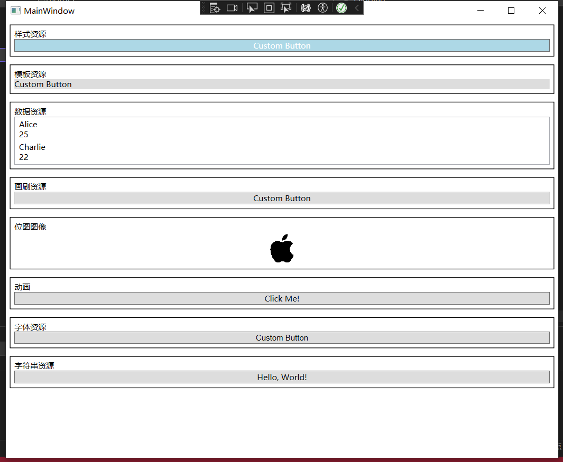
Task: Maximize the MainWindow window
Action: click(x=511, y=11)
